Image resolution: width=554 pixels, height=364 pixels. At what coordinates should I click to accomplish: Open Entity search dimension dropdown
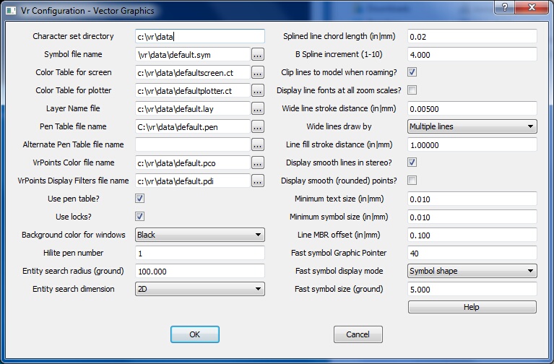coord(200,289)
